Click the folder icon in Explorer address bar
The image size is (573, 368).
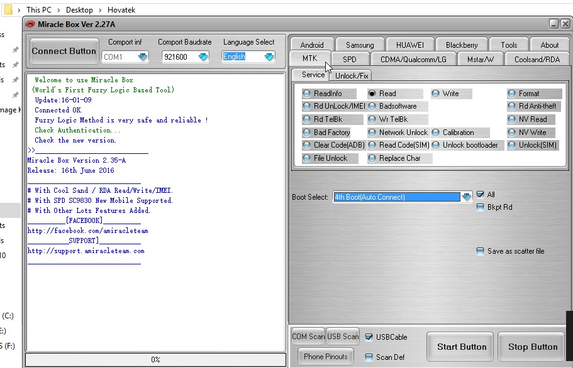8,9
